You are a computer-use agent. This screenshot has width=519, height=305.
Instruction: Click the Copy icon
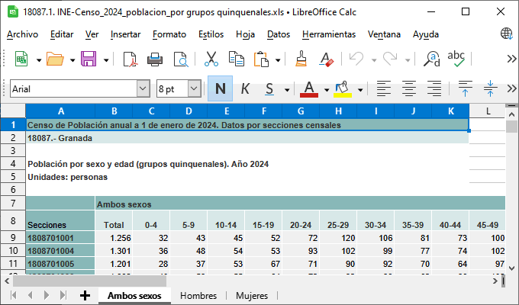click(236, 59)
